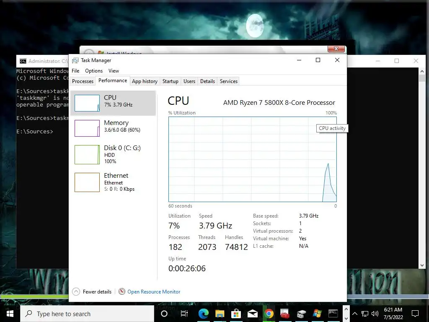
Task: Click the Threads value 2073
Action: 207,247
